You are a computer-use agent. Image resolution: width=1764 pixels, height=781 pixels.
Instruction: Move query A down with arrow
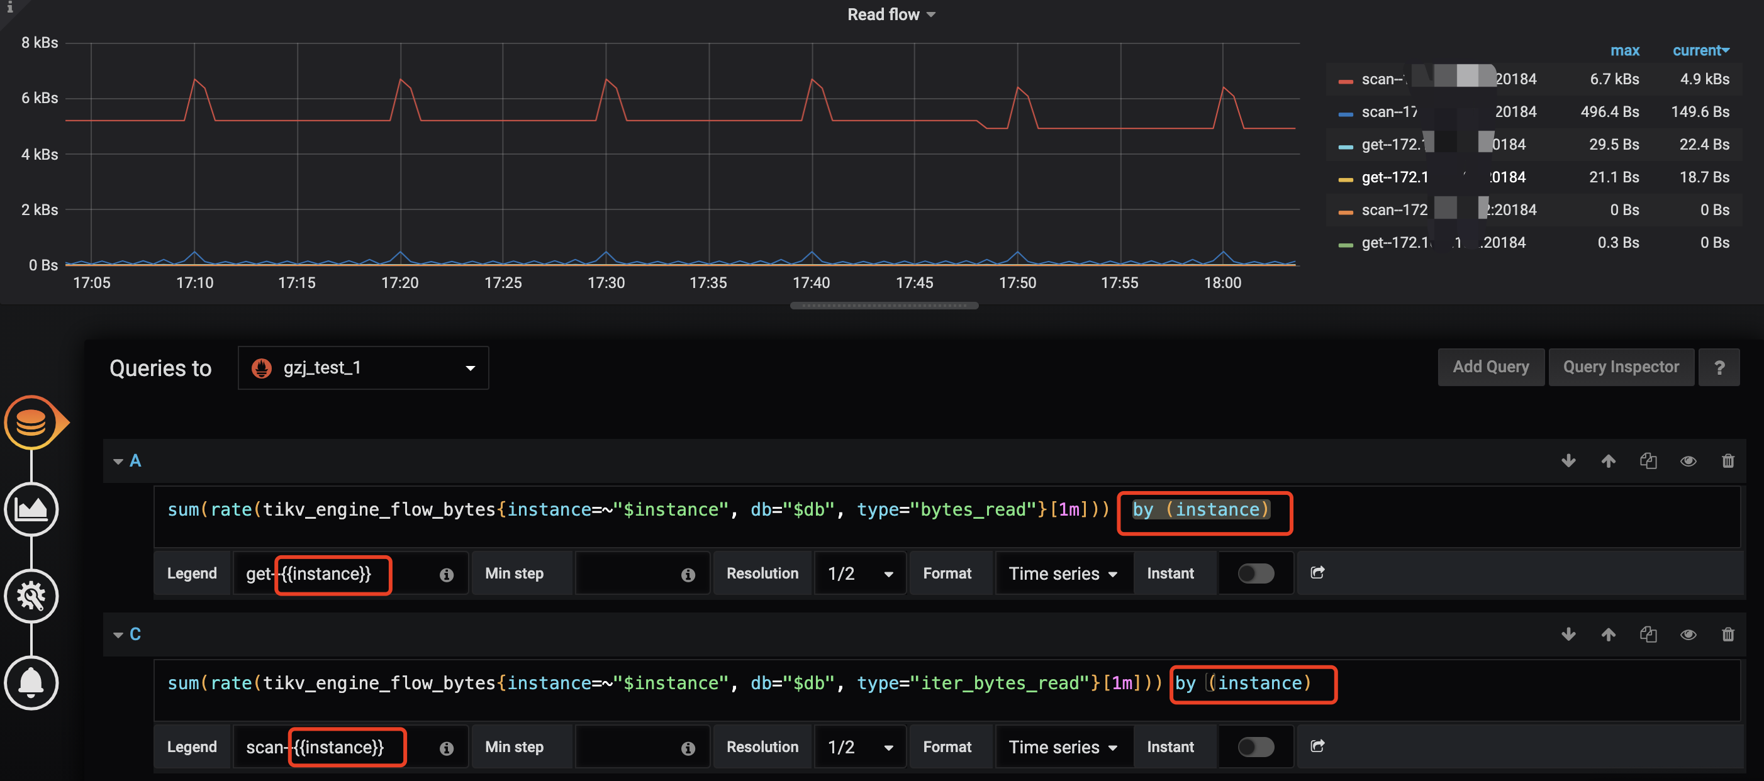click(x=1568, y=461)
